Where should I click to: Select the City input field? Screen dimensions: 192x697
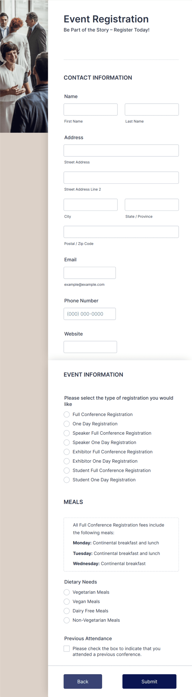click(x=90, y=204)
